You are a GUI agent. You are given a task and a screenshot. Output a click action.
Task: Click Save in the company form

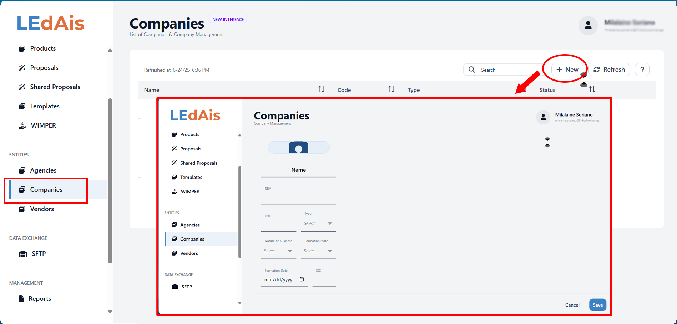(598, 305)
